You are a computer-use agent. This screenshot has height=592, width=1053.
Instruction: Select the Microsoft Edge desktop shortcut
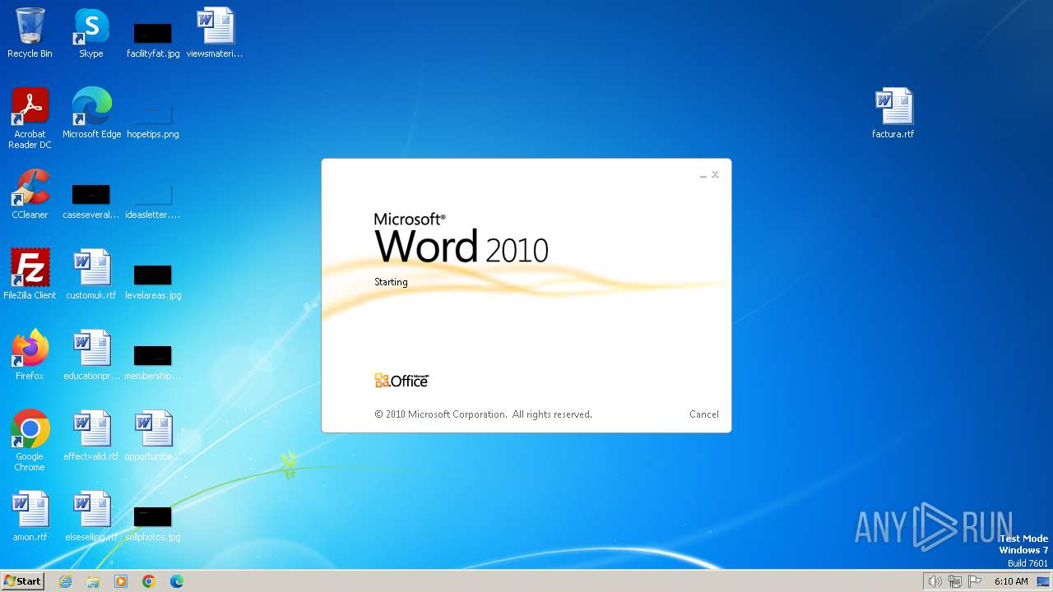91,113
